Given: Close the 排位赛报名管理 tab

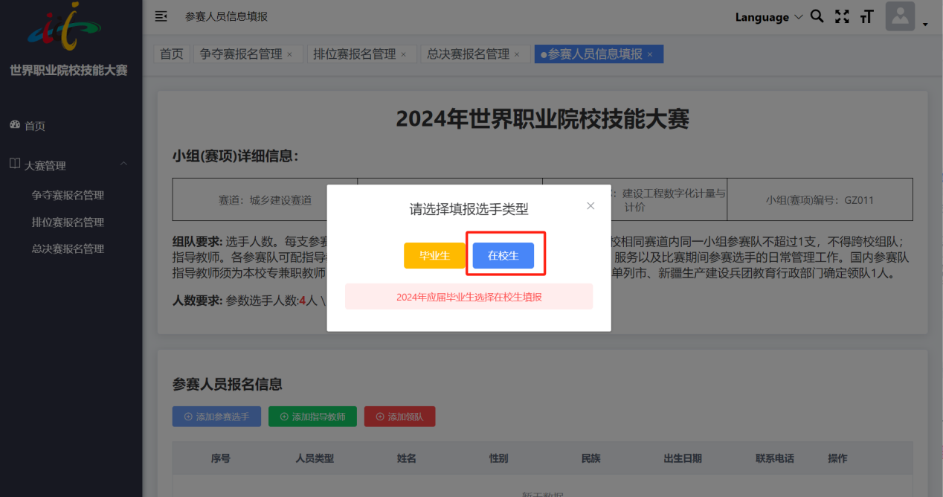Looking at the screenshot, I should 404,54.
